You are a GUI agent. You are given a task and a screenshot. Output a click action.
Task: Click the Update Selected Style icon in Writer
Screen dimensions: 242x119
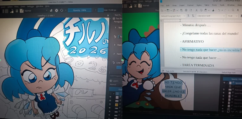pos(188,16)
